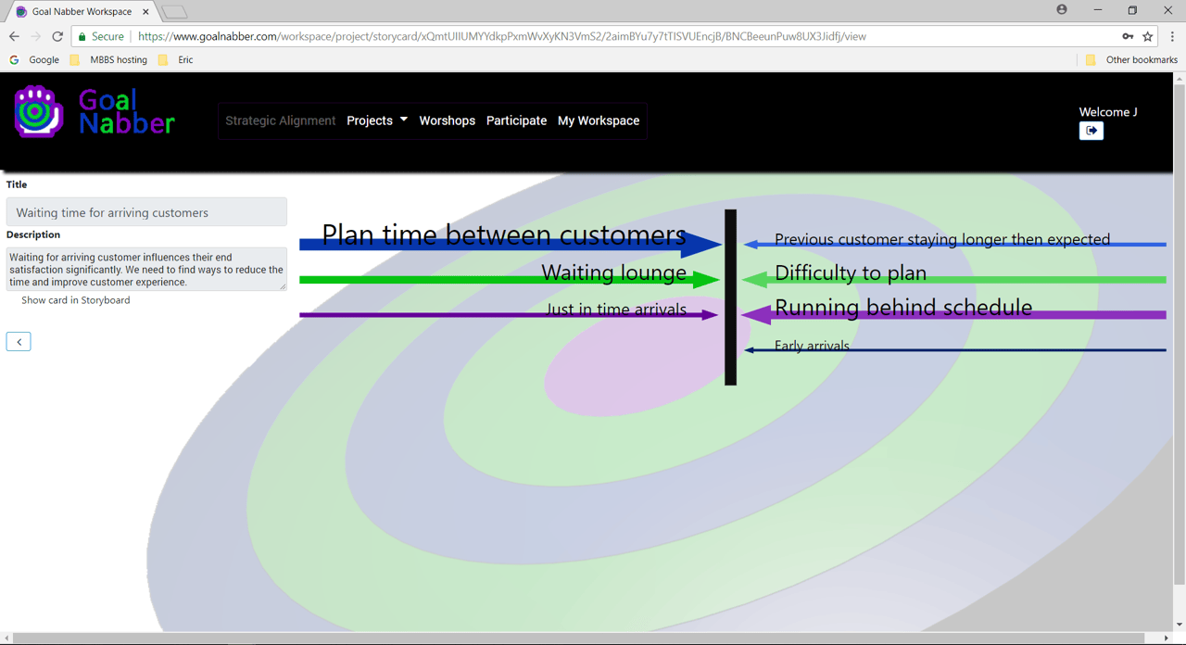This screenshot has height=645, width=1186.
Task: Reload the page with the refresh icon
Action: pyautogui.click(x=57, y=36)
